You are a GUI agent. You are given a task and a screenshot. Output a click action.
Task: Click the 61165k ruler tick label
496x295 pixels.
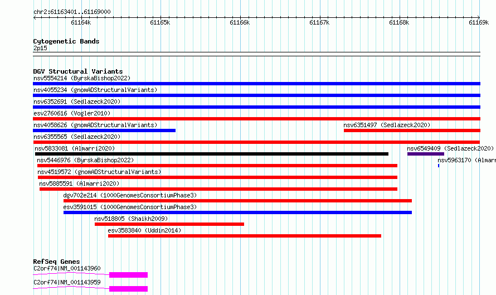(x=160, y=22)
